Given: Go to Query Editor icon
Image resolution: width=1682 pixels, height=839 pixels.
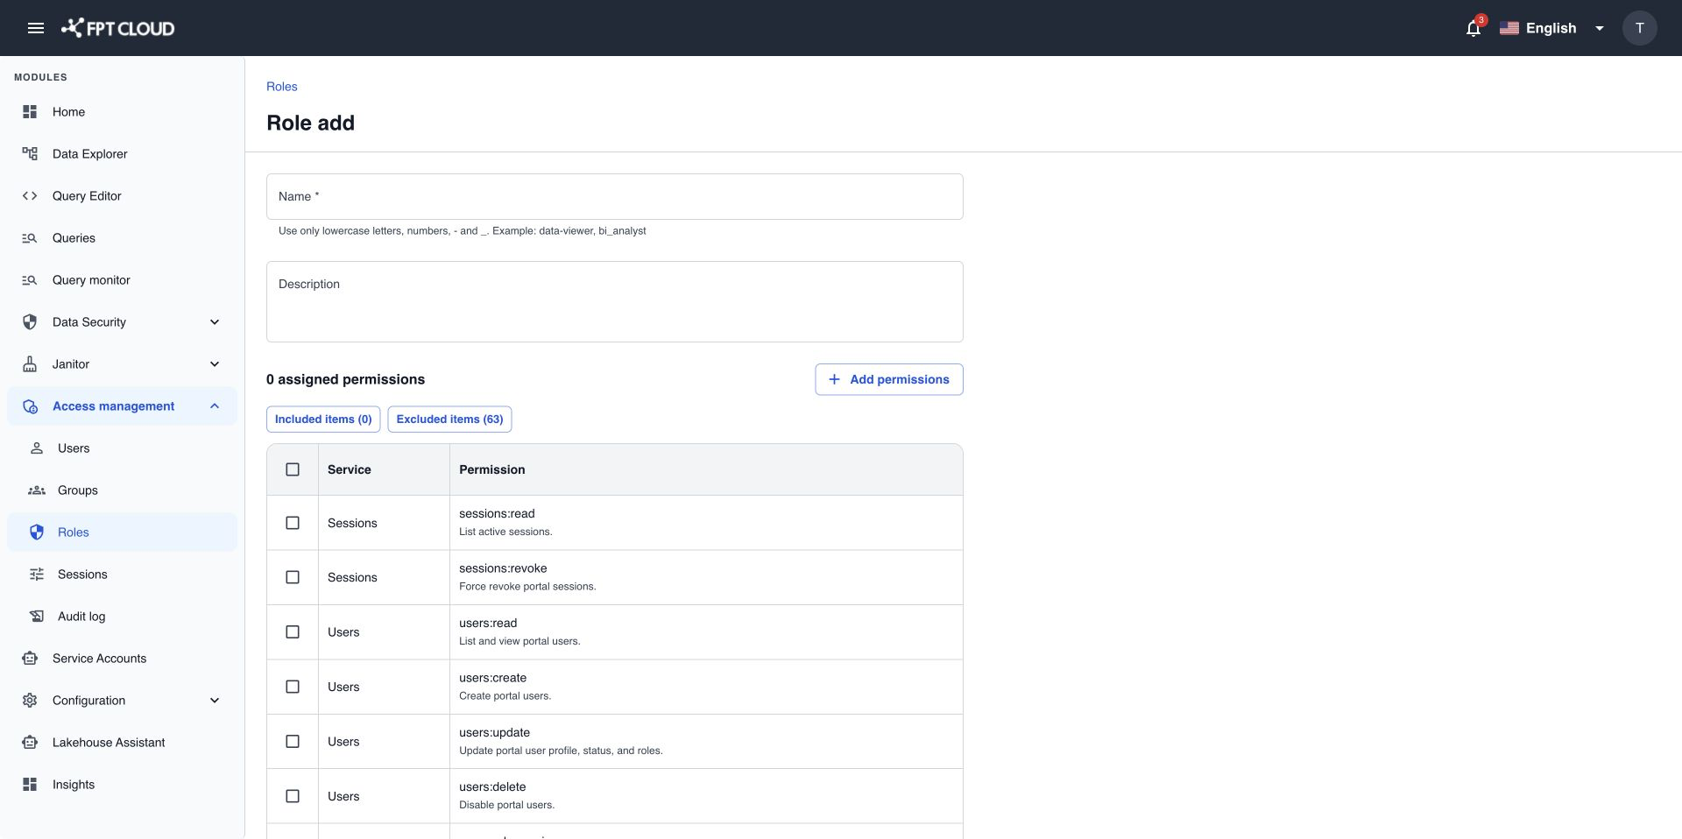Looking at the screenshot, I should point(30,196).
